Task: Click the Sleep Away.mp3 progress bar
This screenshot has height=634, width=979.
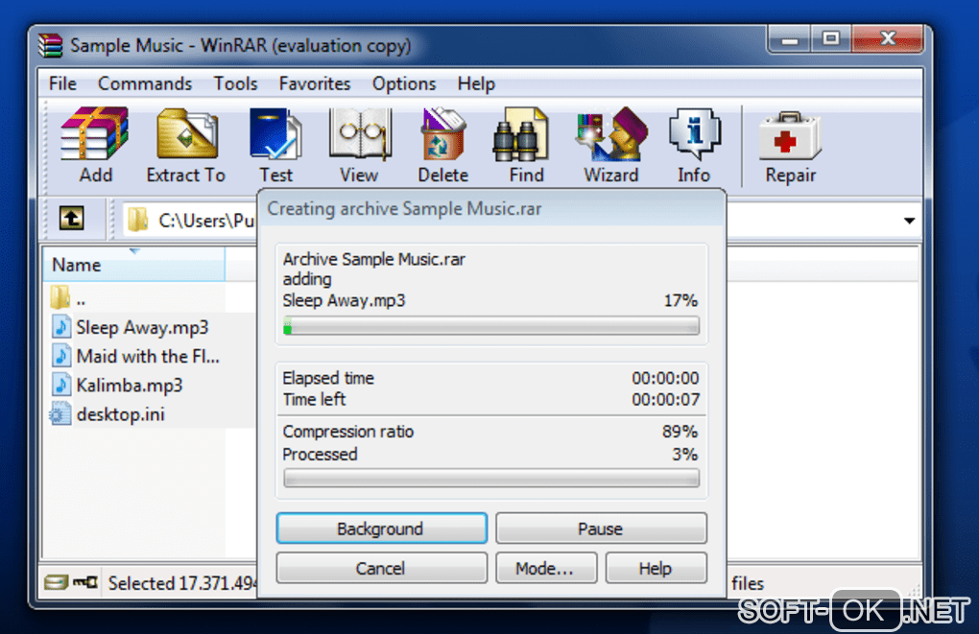Action: 491,326
